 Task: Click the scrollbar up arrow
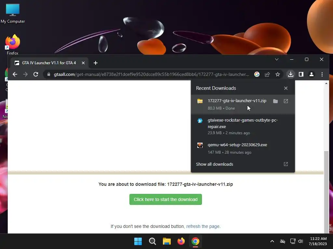[x=326, y=83]
